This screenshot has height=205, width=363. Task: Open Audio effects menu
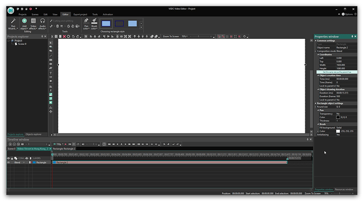42,24
